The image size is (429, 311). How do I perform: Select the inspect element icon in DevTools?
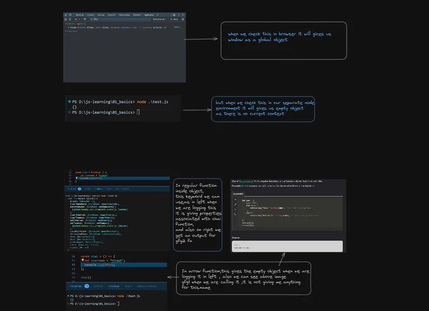66,15
